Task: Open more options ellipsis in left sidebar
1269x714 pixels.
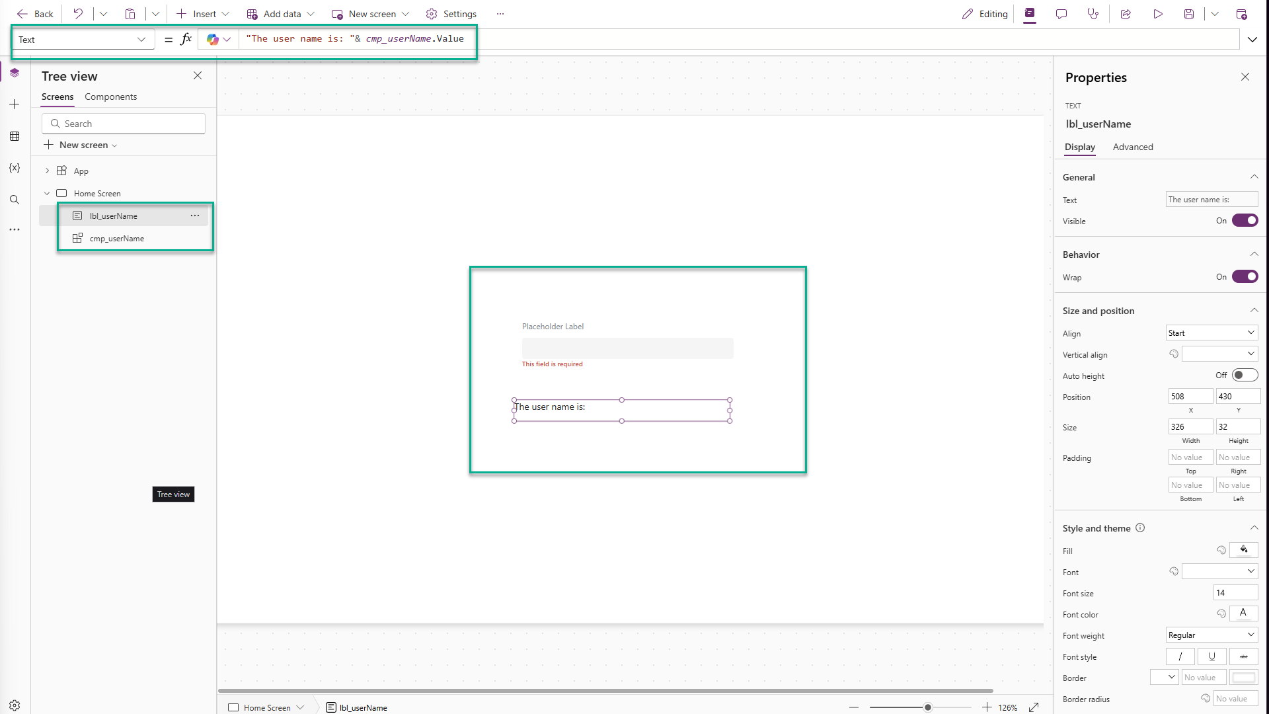Action: pyautogui.click(x=15, y=230)
